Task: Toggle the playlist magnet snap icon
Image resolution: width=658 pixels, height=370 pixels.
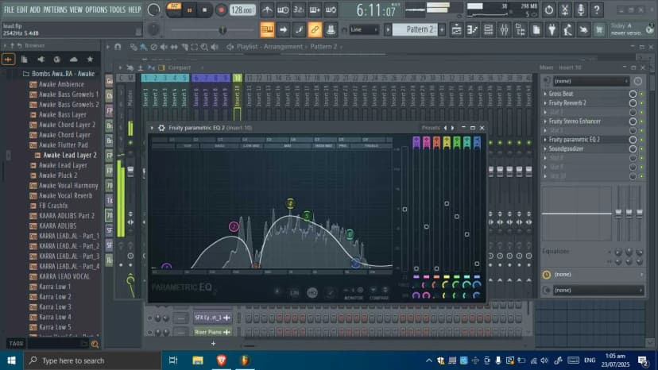Action: coord(118,47)
